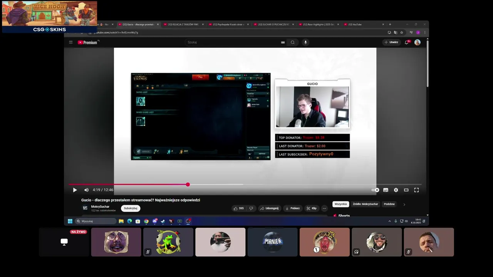Viewport: 493px width, 277px height.
Task: Mute the video with the speaker icon
Action: pyautogui.click(x=86, y=190)
